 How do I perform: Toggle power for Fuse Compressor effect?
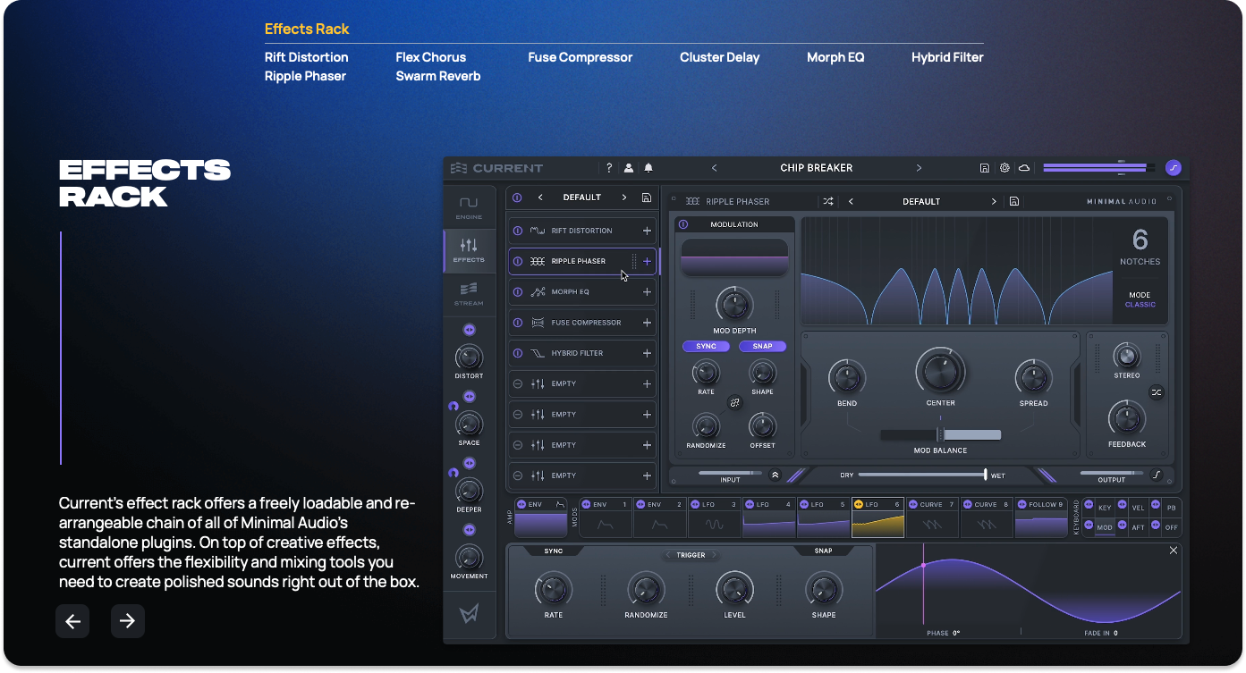click(518, 323)
